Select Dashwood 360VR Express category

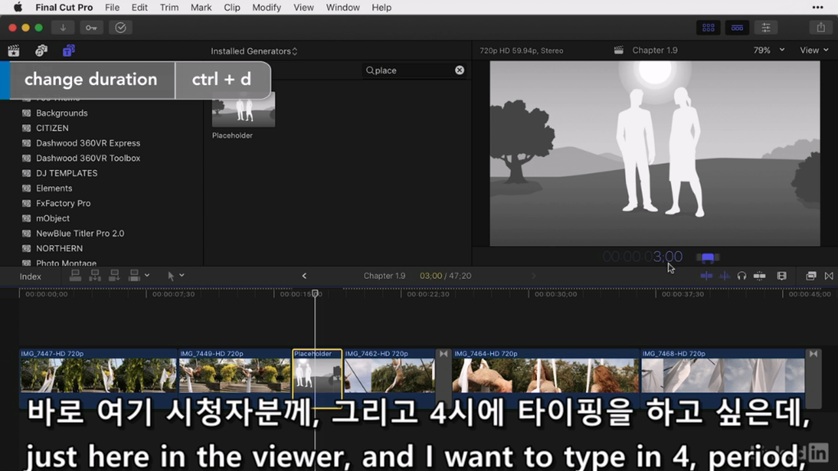[x=88, y=143]
